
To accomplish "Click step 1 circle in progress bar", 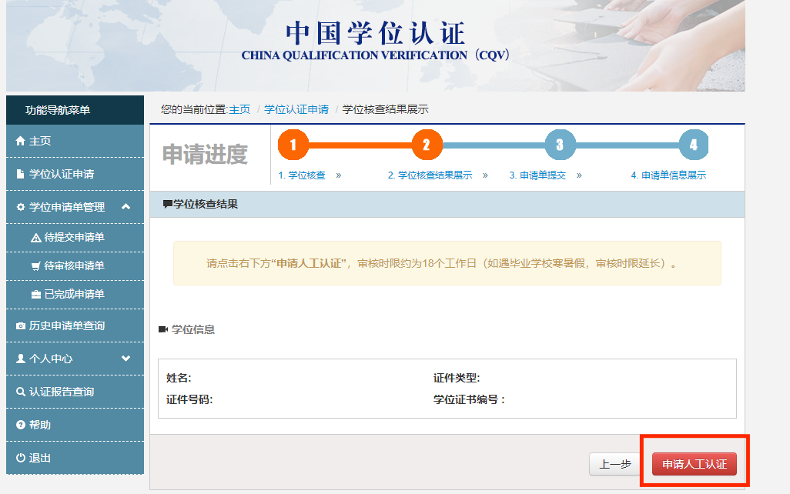I will point(293,145).
